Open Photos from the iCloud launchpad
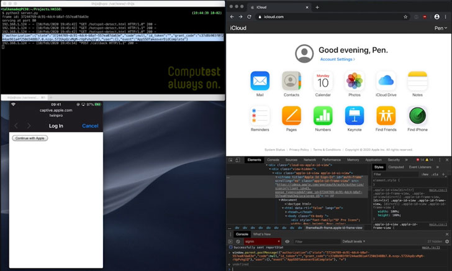The height and width of the screenshot is (271, 452). click(x=355, y=81)
